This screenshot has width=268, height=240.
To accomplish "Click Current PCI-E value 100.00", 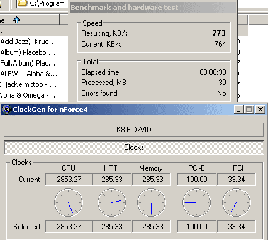I will click(x=197, y=180).
